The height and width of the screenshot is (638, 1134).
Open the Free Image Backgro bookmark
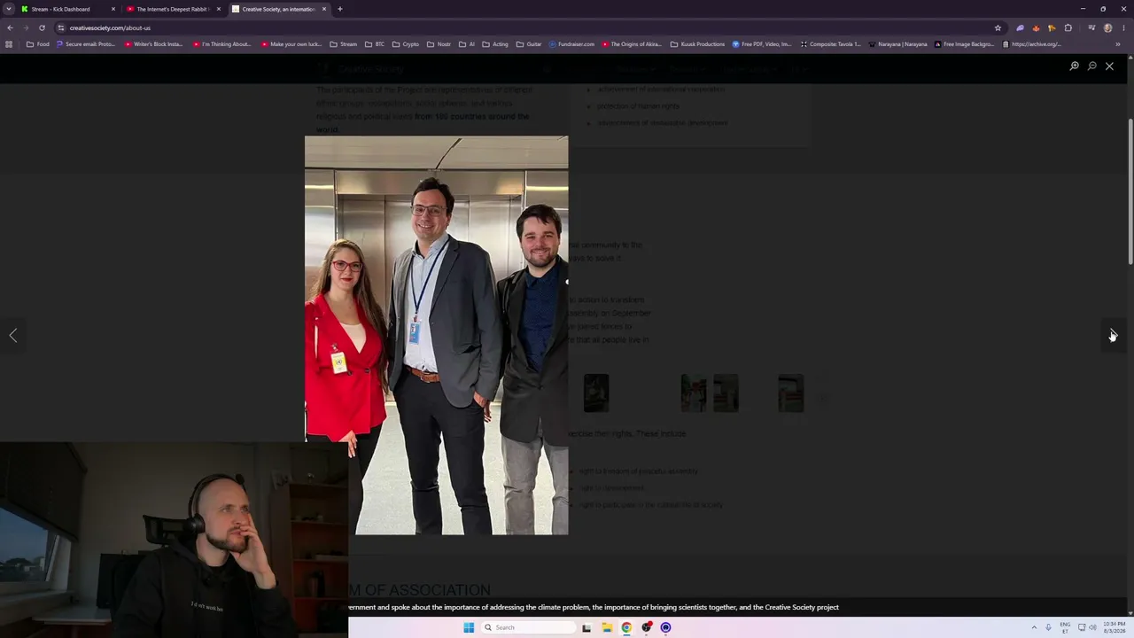point(964,44)
